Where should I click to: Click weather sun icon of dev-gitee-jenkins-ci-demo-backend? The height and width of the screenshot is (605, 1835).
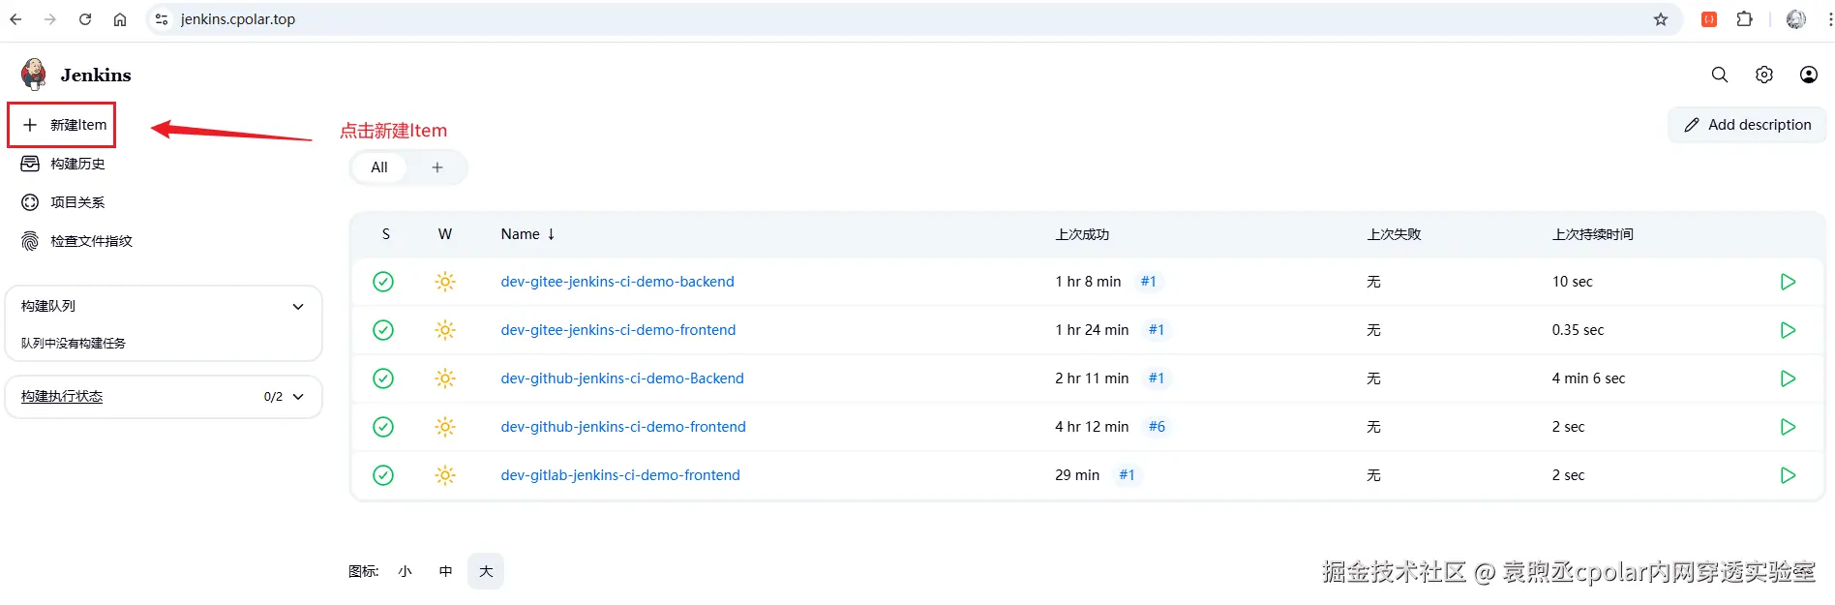(x=445, y=282)
